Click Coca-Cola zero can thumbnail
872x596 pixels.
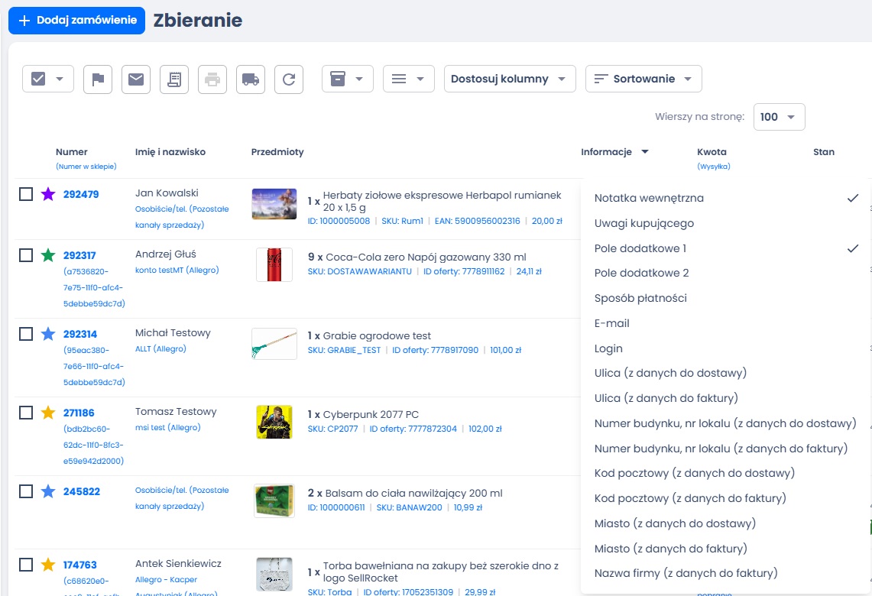click(x=274, y=264)
